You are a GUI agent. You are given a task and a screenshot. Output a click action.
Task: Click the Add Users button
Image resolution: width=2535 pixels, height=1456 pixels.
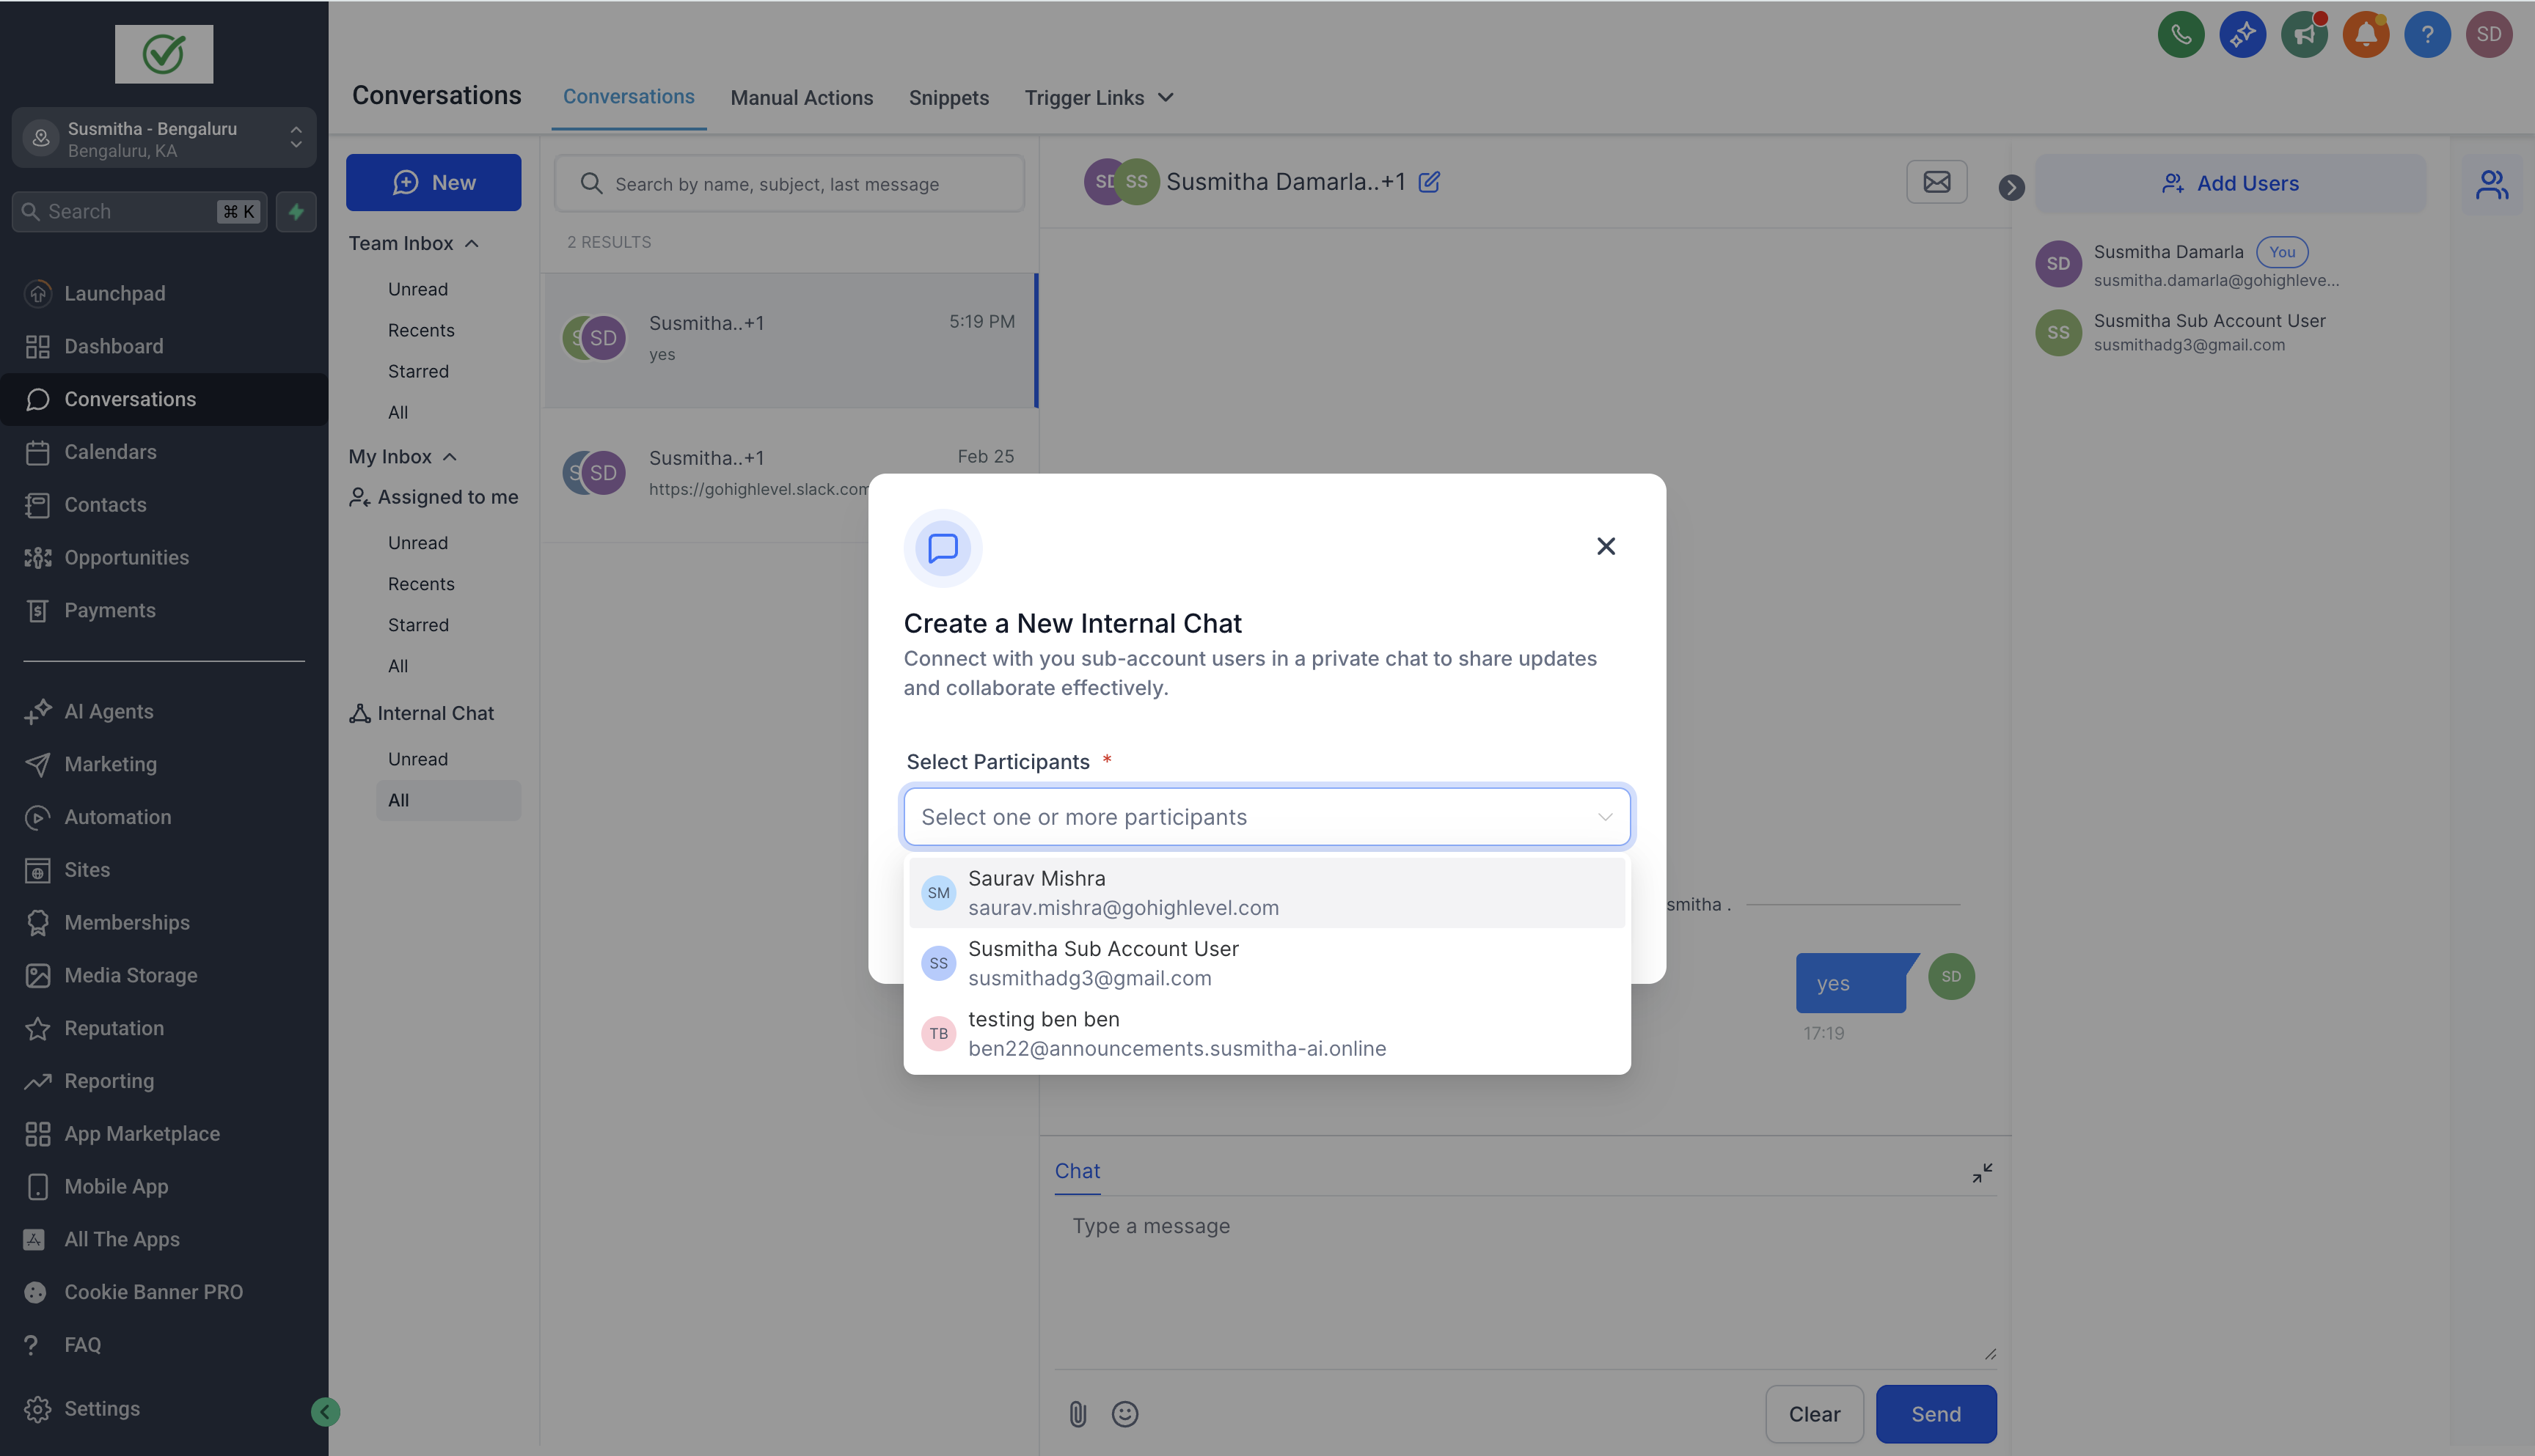click(2231, 183)
